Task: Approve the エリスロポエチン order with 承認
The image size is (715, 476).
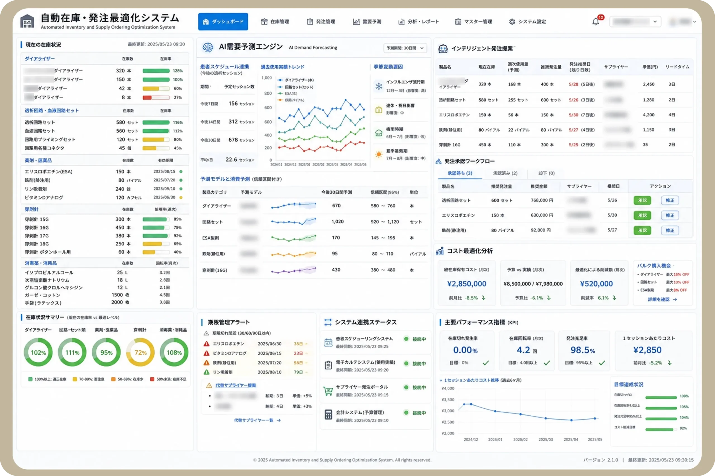Action: (642, 215)
